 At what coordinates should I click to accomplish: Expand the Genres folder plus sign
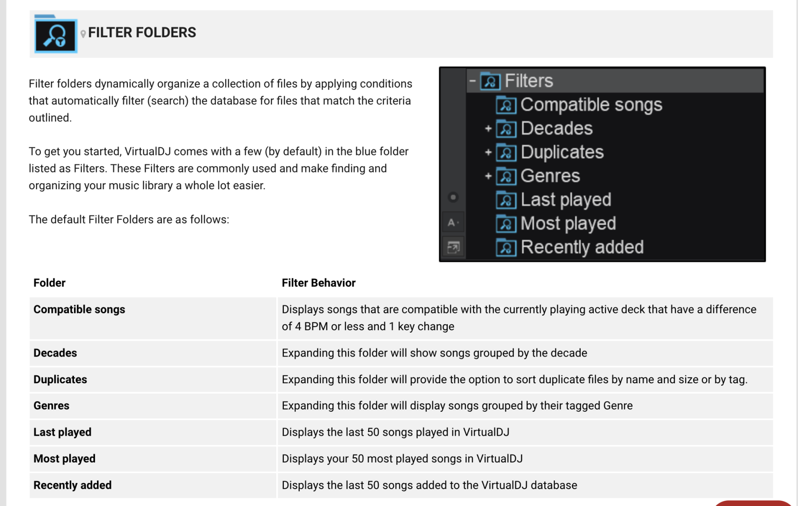click(x=488, y=176)
